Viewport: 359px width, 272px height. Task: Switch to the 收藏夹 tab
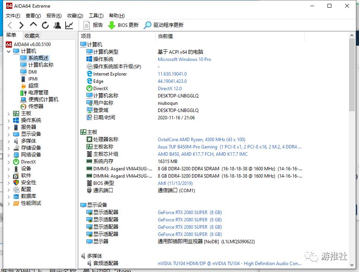click(x=32, y=35)
